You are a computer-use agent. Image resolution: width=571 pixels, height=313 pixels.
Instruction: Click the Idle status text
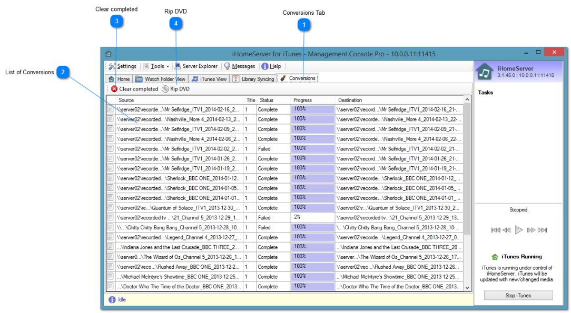pos(122,299)
